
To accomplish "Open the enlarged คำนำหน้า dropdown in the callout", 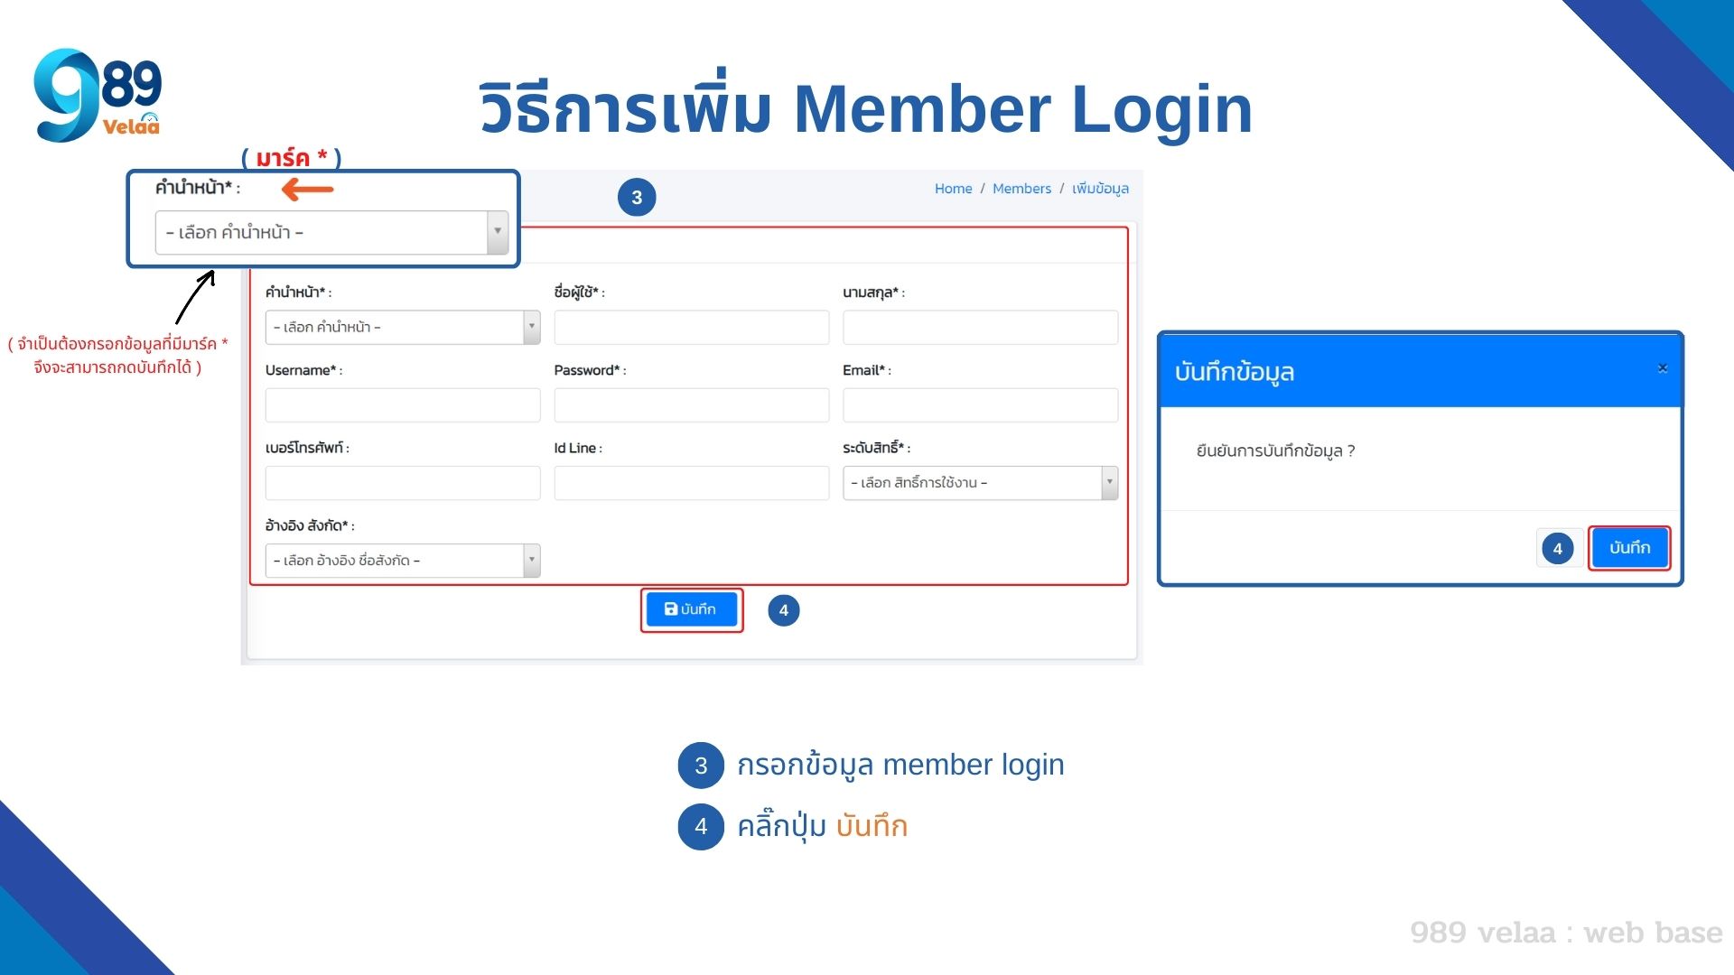I will click(x=331, y=232).
